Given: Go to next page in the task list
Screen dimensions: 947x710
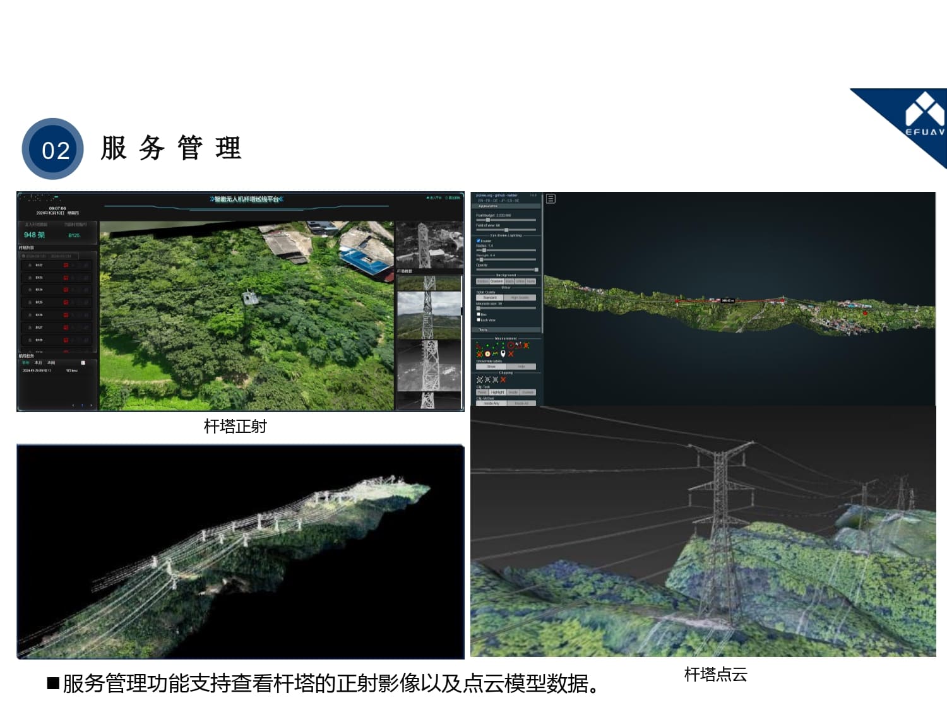Looking at the screenshot, I should [91, 405].
